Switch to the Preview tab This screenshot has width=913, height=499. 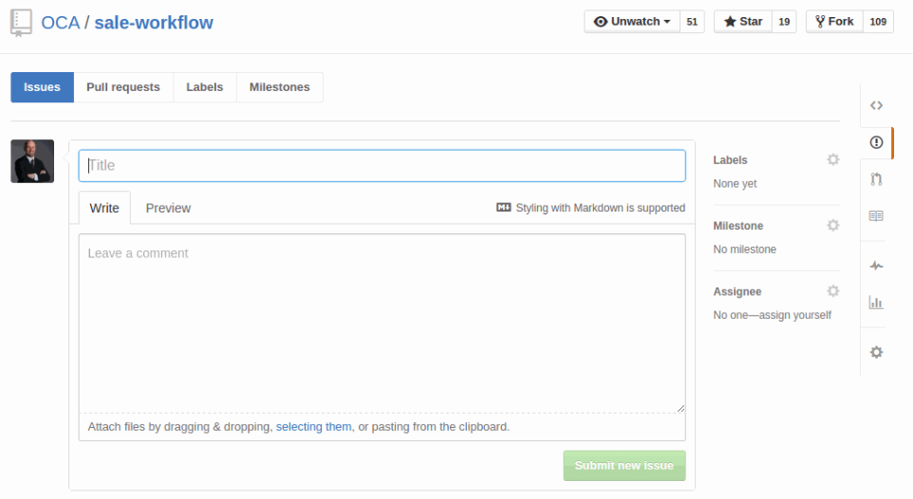point(168,208)
